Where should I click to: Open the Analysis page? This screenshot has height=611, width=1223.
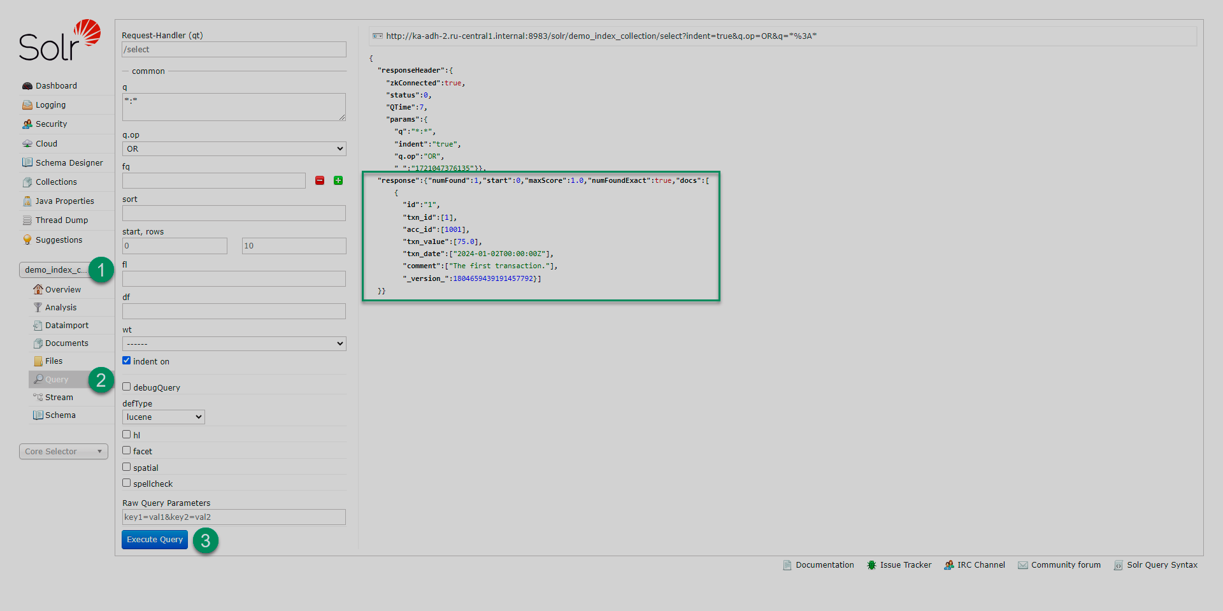(x=61, y=308)
